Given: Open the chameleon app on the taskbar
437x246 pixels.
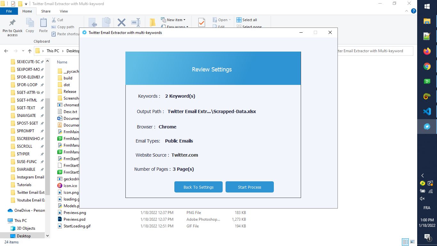Looking at the screenshot, I should [x=427, y=96].
